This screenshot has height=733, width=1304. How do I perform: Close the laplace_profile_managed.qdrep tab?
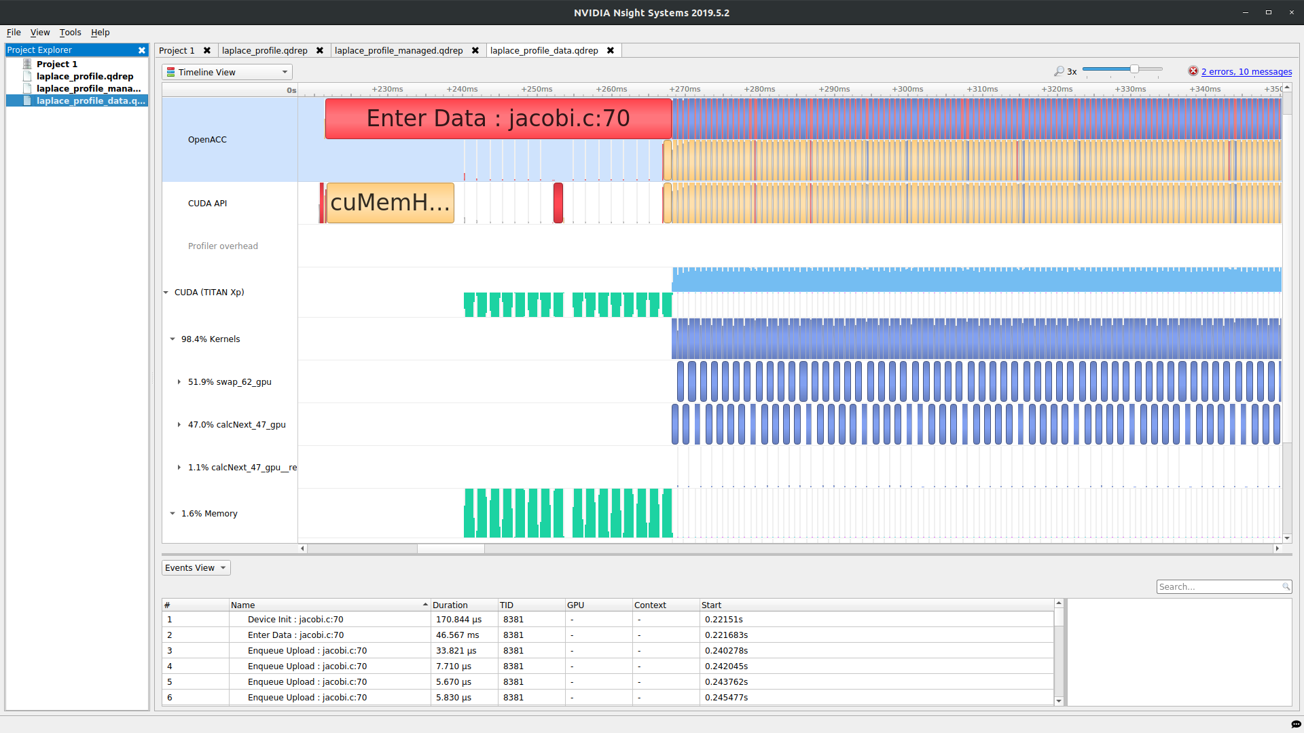pos(475,50)
